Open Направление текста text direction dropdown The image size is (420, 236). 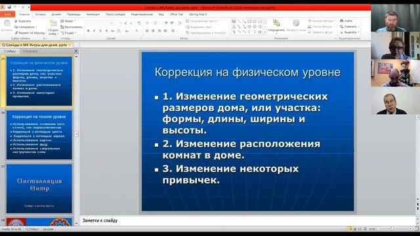coord(202,21)
